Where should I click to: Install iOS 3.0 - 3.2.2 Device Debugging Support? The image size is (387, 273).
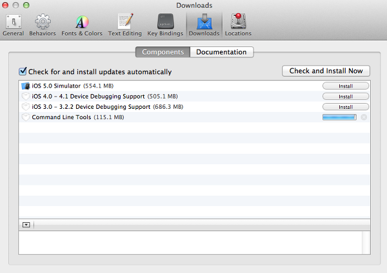click(x=346, y=107)
